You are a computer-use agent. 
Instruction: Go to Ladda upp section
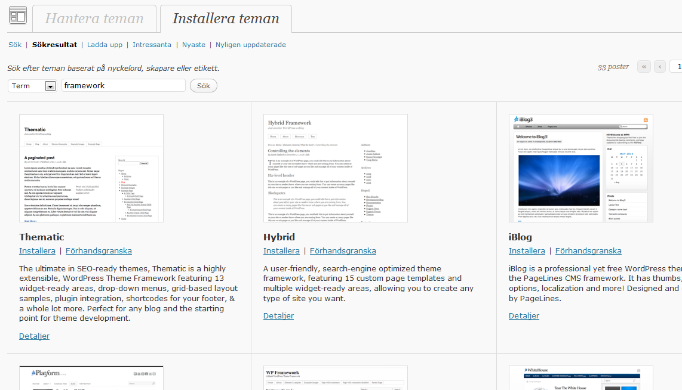point(105,45)
